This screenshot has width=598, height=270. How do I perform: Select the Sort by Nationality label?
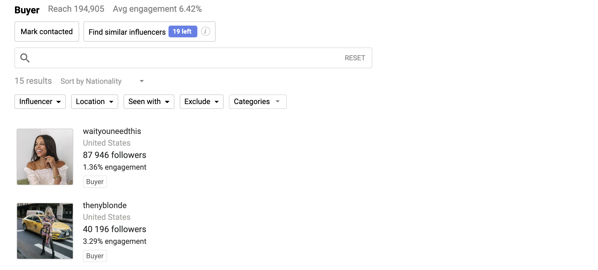(x=91, y=81)
